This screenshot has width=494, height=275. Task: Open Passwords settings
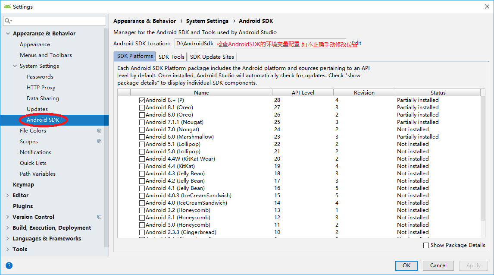point(40,77)
